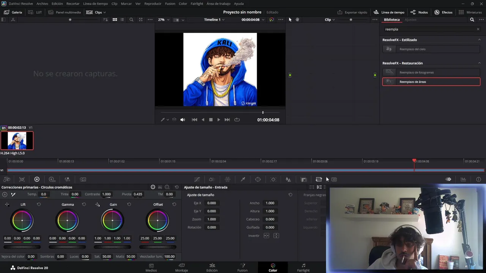Click the Gain color wheel
Screen dimensions: 486x273
pos(112,220)
